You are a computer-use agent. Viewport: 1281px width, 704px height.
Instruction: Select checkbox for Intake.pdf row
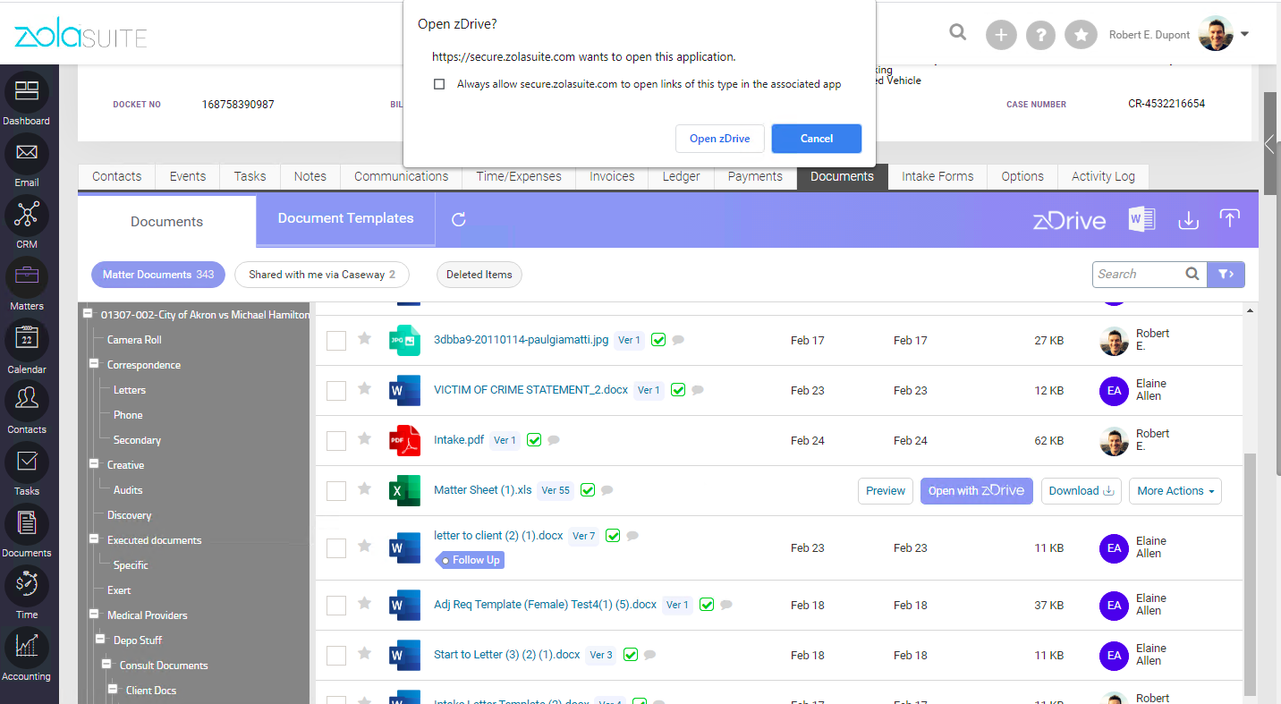click(x=336, y=441)
